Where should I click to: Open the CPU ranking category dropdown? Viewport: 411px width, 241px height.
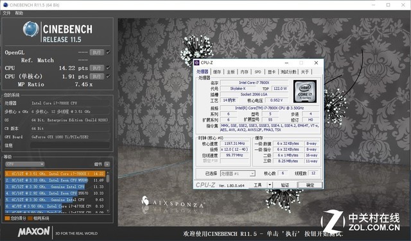tap(25, 164)
